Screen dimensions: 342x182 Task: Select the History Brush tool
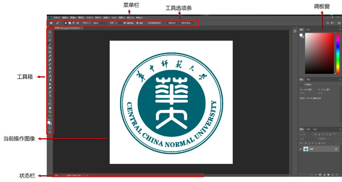(x=50, y=72)
